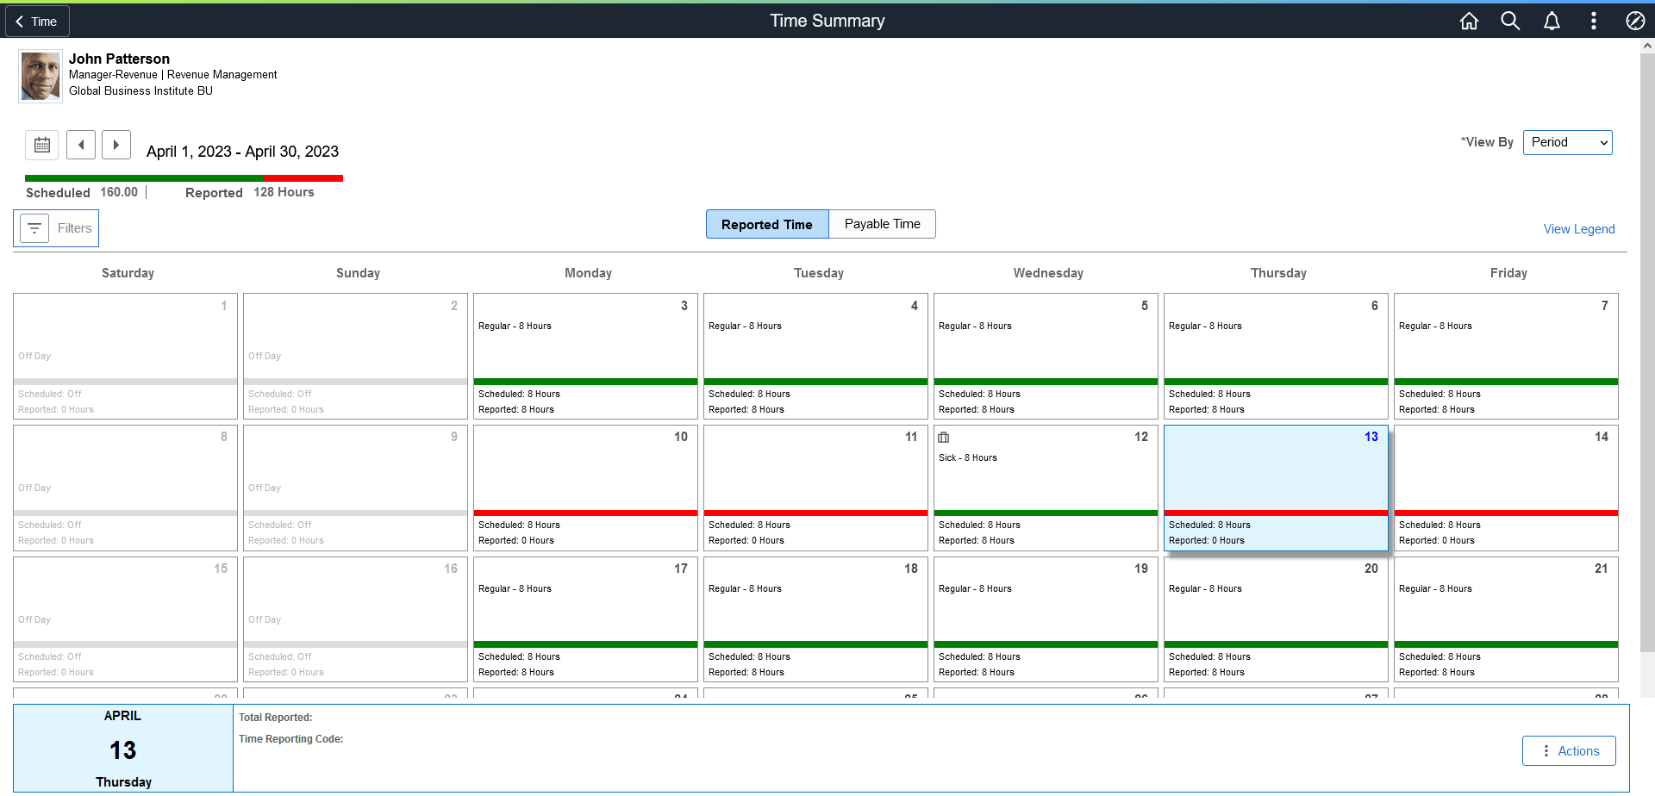
Task: Switch to the Payable Time view
Action: click(881, 224)
